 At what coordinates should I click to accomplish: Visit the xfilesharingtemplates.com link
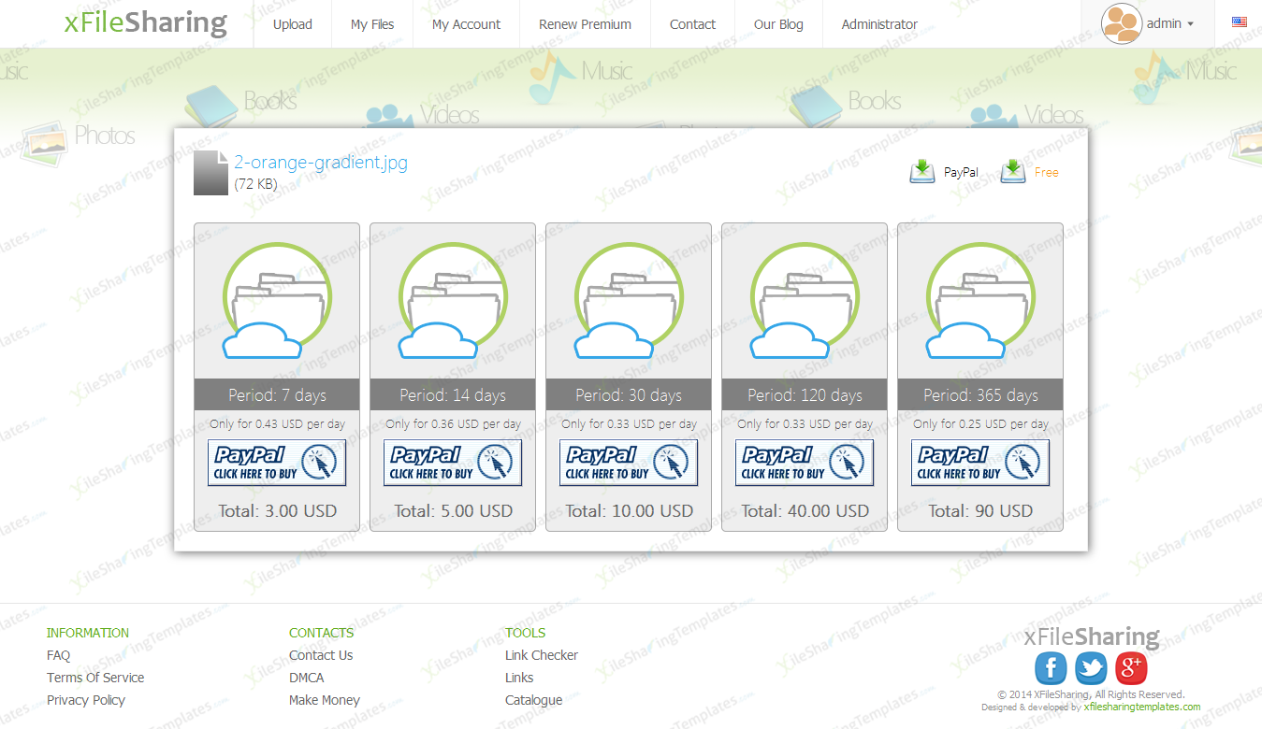[1142, 708]
